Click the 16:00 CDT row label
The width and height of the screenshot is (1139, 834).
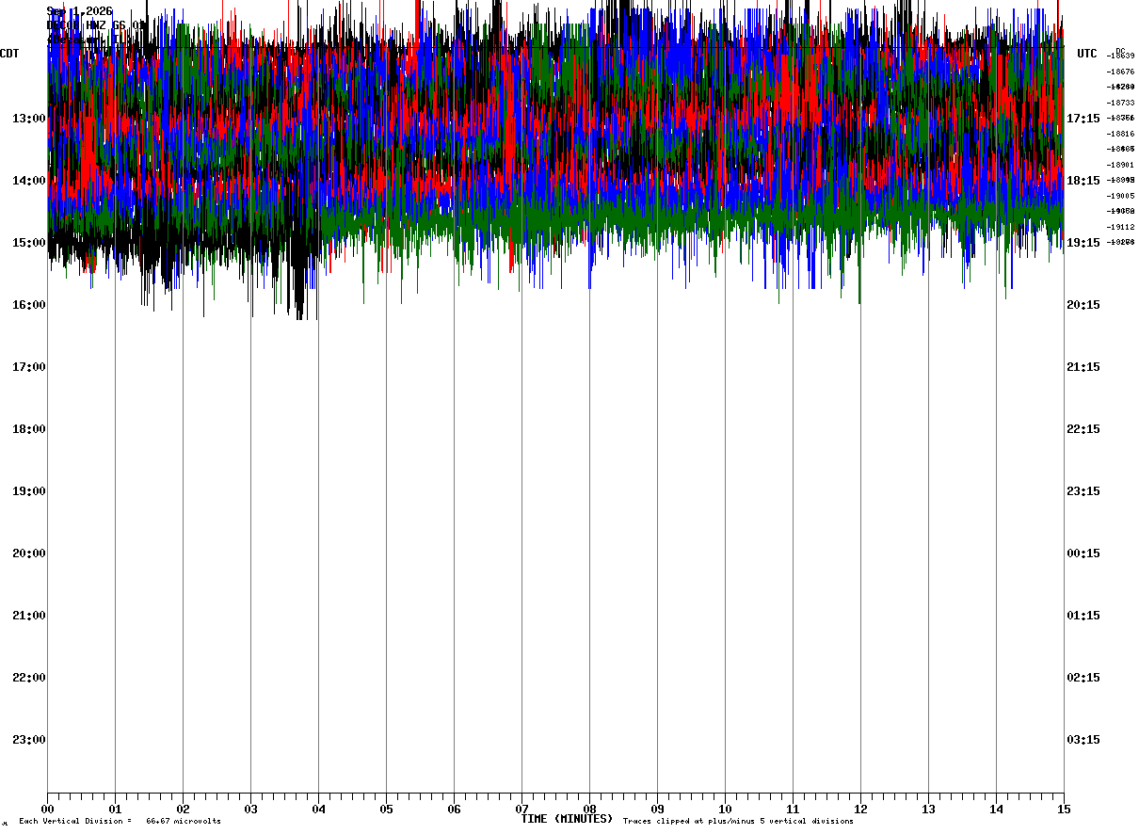pos(28,305)
